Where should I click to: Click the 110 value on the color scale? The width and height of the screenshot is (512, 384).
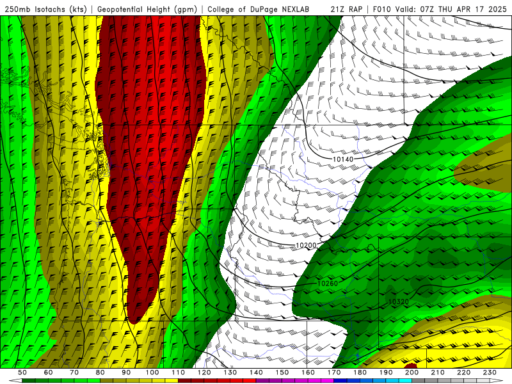179,372
